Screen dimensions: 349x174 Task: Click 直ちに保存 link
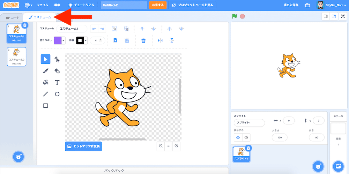291,5
